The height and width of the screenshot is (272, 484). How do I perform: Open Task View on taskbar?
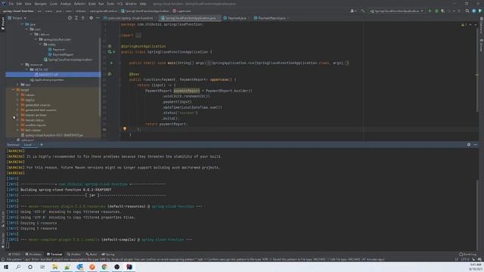[42, 267]
